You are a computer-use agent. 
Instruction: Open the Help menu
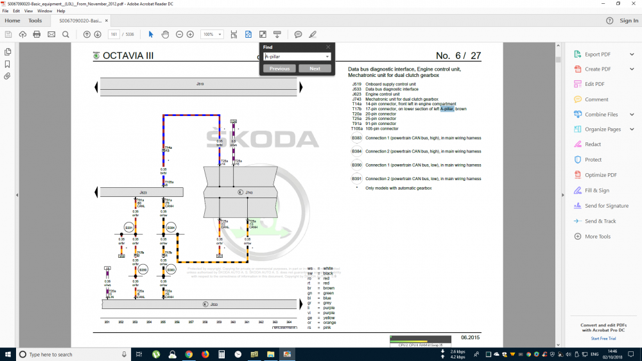click(61, 11)
